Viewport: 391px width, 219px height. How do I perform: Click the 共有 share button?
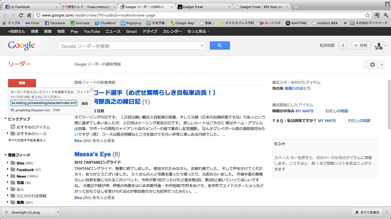click(361, 45)
